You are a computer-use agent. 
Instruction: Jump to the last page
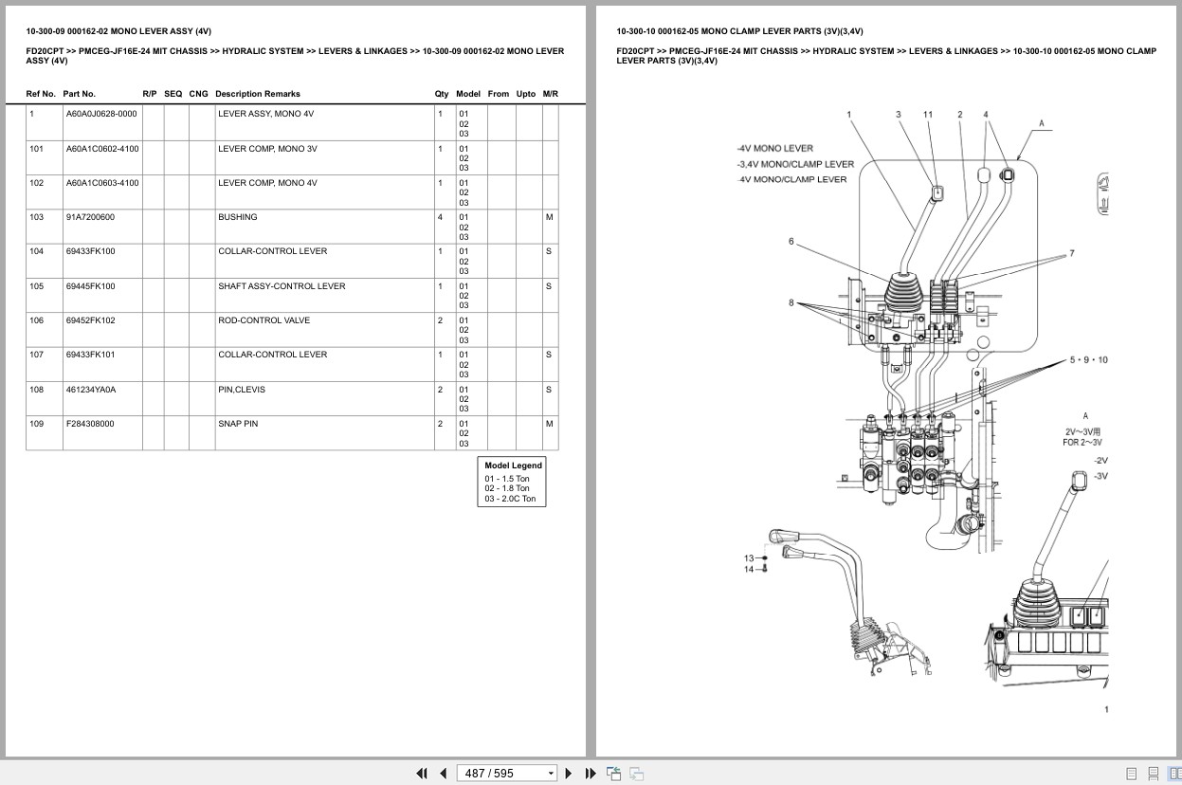pos(591,773)
